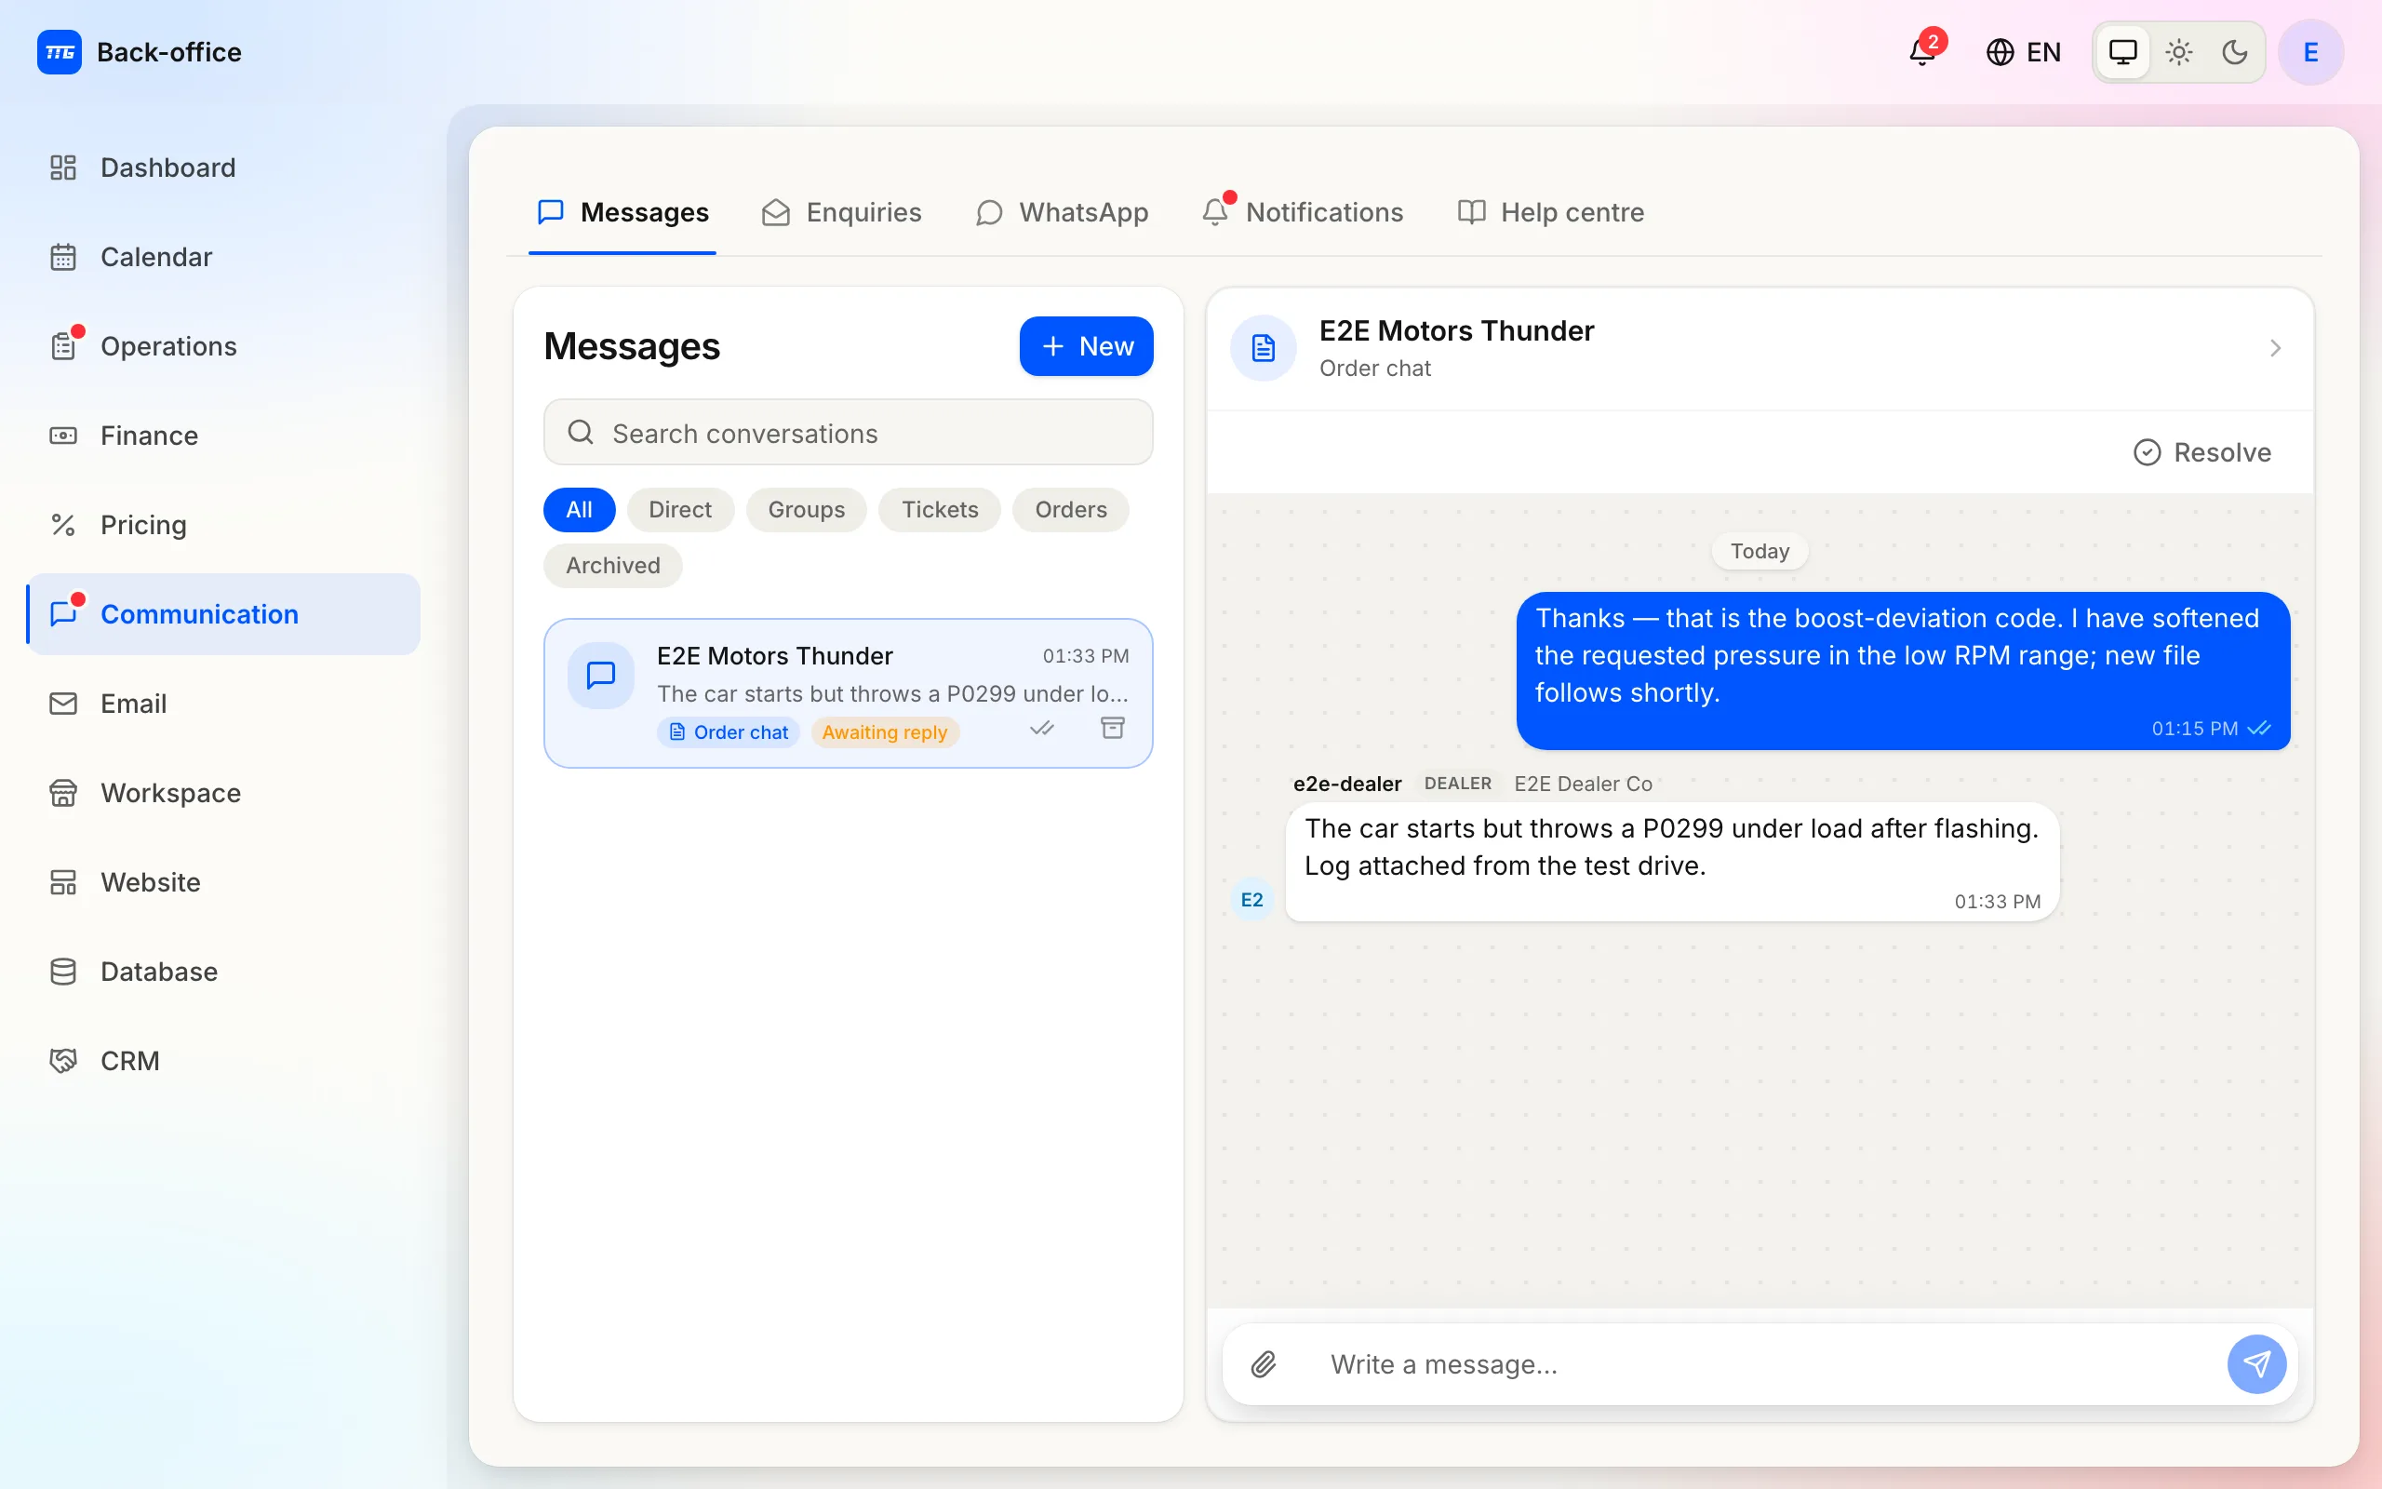Viewport: 2382px width, 1489px height.
Task: Switch to the Notifications tab
Action: [1303, 212]
